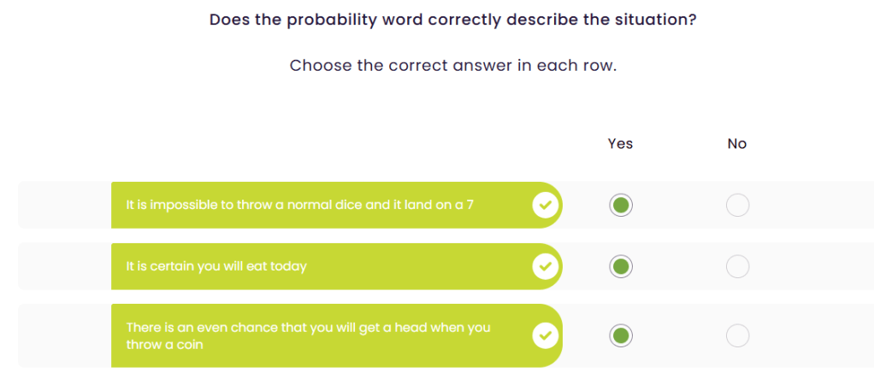Click the 'Choose the correct answer in each row' text
Image resolution: width=874 pixels, height=390 pixels.
tap(452, 66)
